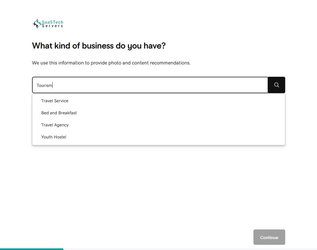The width and height of the screenshot is (317, 250).
Task: Focus the business type field containing Tourism
Action: tap(150, 85)
